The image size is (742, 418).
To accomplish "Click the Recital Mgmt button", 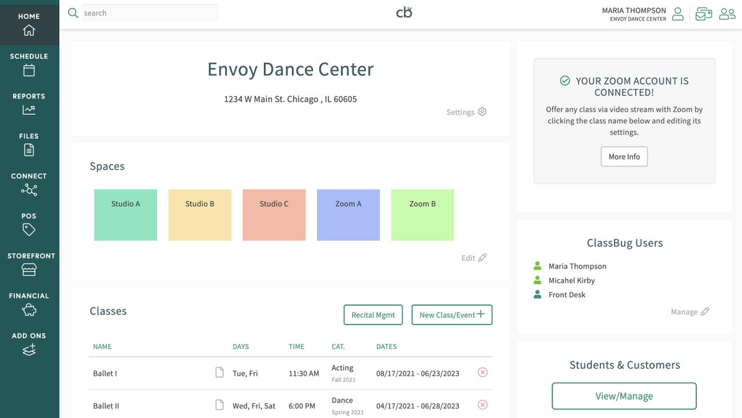I will (373, 315).
